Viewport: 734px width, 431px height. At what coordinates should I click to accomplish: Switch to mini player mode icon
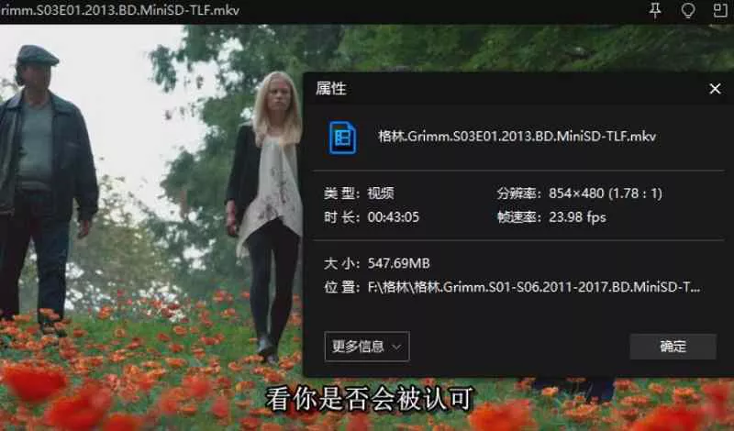click(719, 10)
